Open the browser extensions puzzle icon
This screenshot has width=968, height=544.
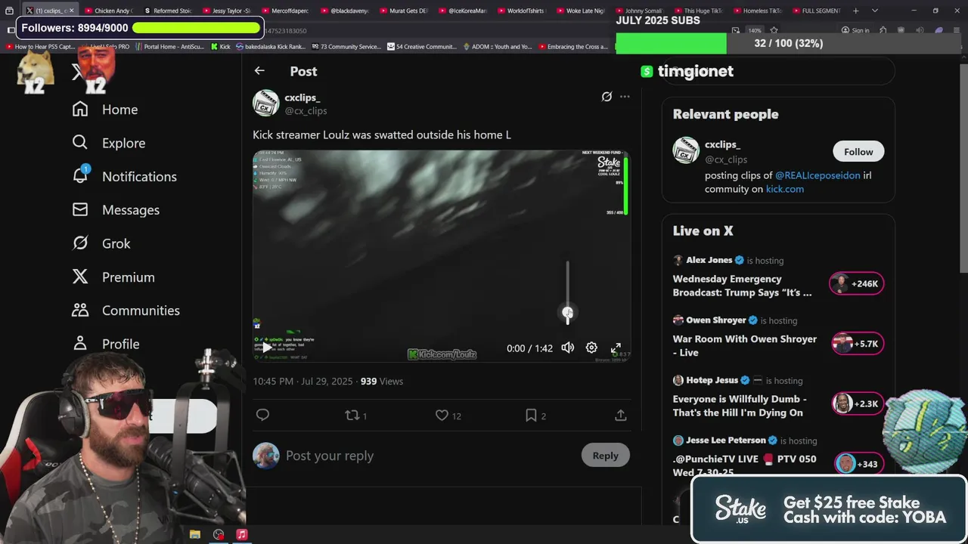tap(883, 31)
